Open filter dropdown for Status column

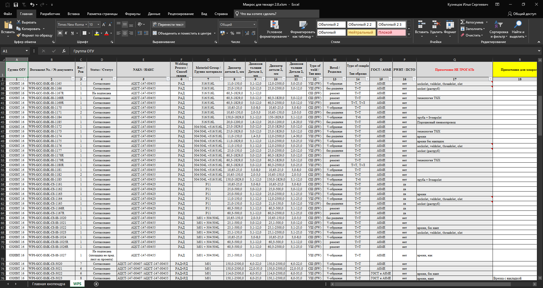(115, 79)
